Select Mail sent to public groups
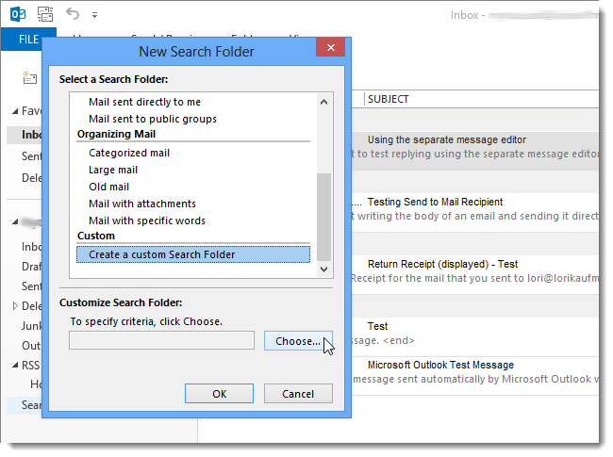 [153, 119]
